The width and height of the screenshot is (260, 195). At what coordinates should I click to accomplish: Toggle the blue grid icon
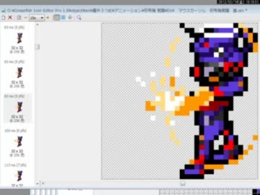tap(63, 17)
